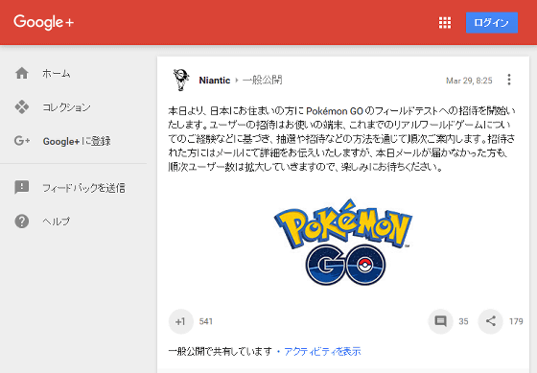Click the Niantic profile avatar
The width and height of the screenshot is (537, 373).
click(x=181, y=80)
